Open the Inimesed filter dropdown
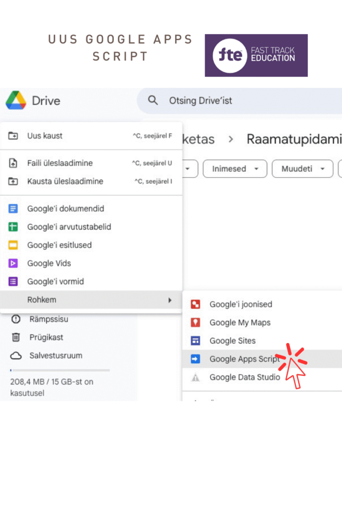The width and height of the screenshot is (342, 512). [x=234, y=169]
